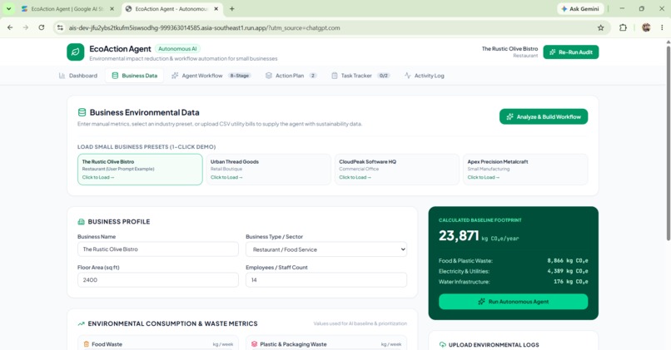Click the EcoAction Agent leaf logo
The image size is (671, 350).
point(75,52)
